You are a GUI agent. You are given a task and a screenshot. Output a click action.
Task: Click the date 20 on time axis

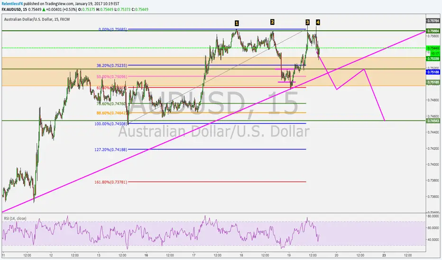pos(337,255)
